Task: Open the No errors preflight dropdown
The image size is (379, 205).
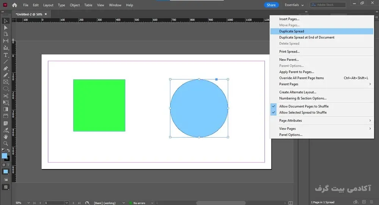Action: (x=152, y=203)
